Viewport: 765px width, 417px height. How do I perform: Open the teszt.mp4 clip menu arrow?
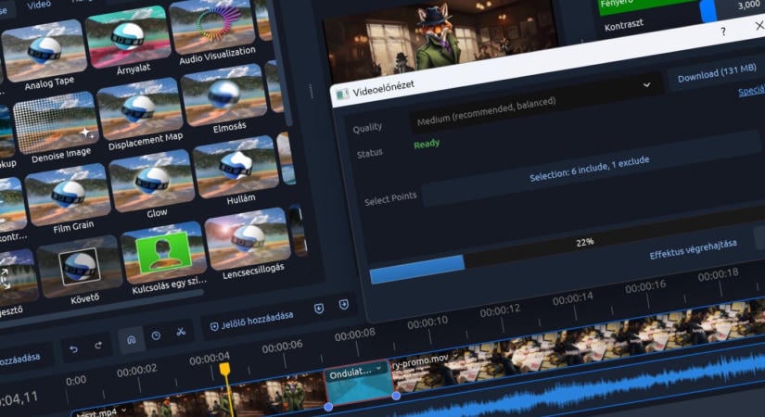(124, 411)
